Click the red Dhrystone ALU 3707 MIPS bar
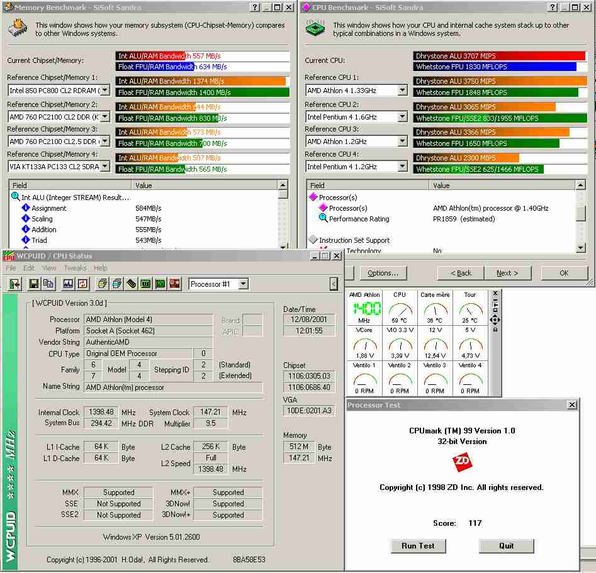 (x=500, y=56)
